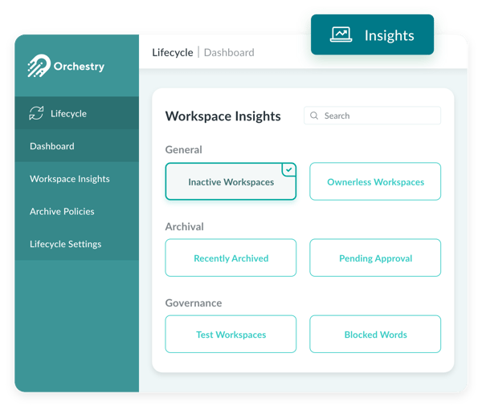Open Lifecycle Settings in the sidebar
Viewport: 482px width, 410px height.
click(76, 244)
